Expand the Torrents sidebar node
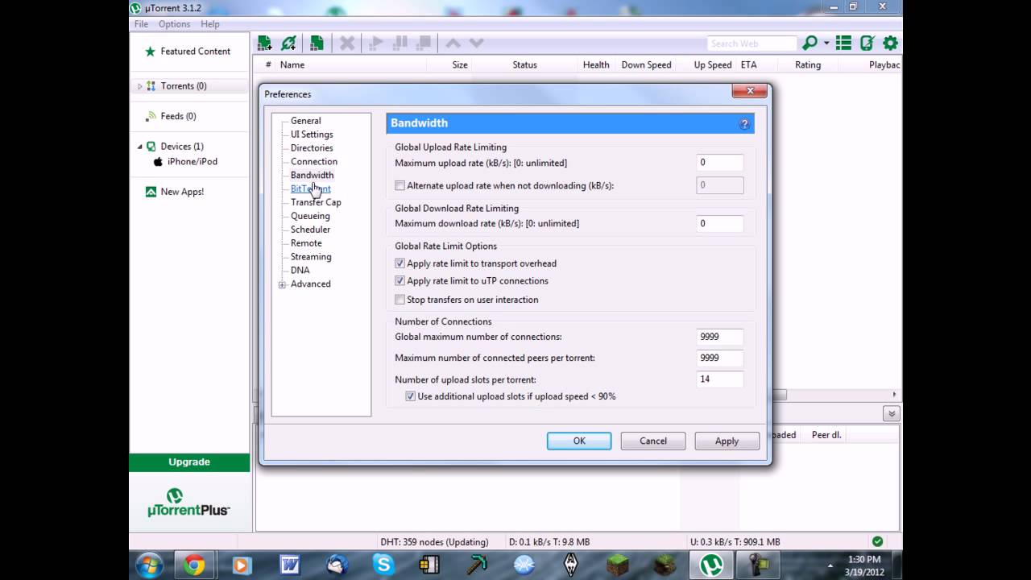1031x580 pixels. point(139,86)
